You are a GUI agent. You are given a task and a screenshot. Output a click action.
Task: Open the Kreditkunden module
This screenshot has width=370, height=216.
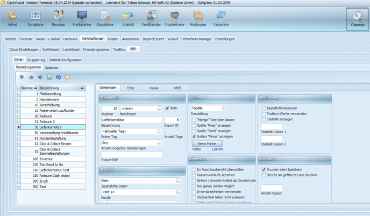pos(152,18)
